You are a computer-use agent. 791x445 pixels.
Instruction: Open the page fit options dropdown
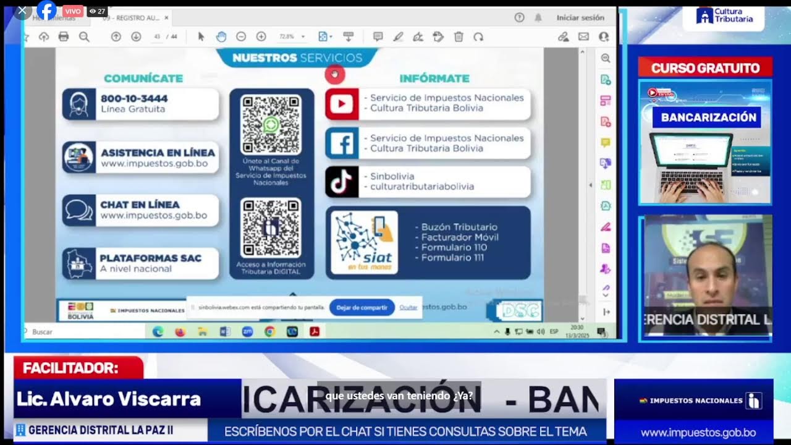click(x=325, y=37)
